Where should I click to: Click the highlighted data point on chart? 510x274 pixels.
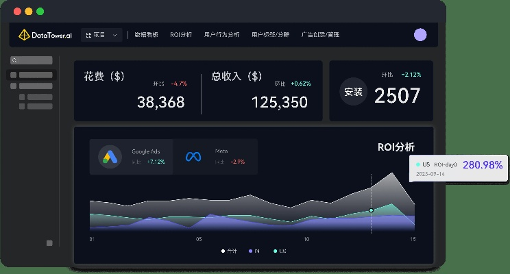(x=371, y=210)
